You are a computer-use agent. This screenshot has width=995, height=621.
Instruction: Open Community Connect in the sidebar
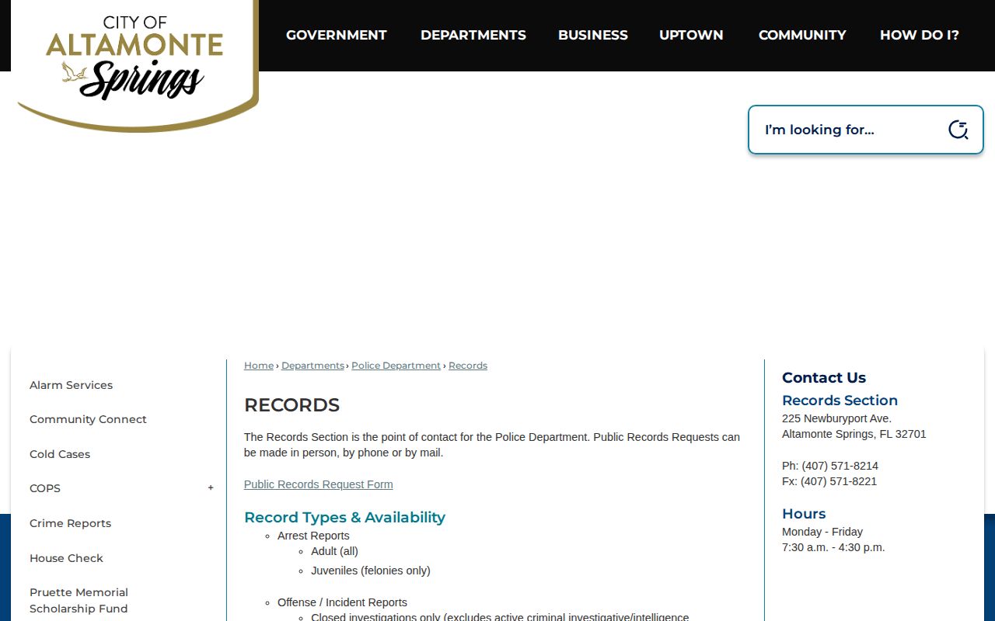[88, 419]
